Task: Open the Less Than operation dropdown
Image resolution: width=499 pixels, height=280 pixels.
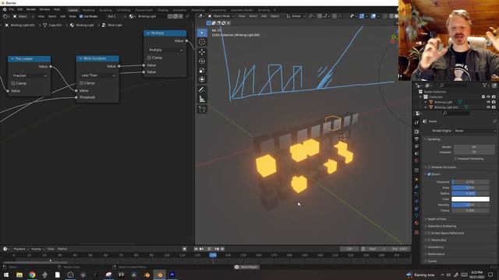Action: [97, 75]
